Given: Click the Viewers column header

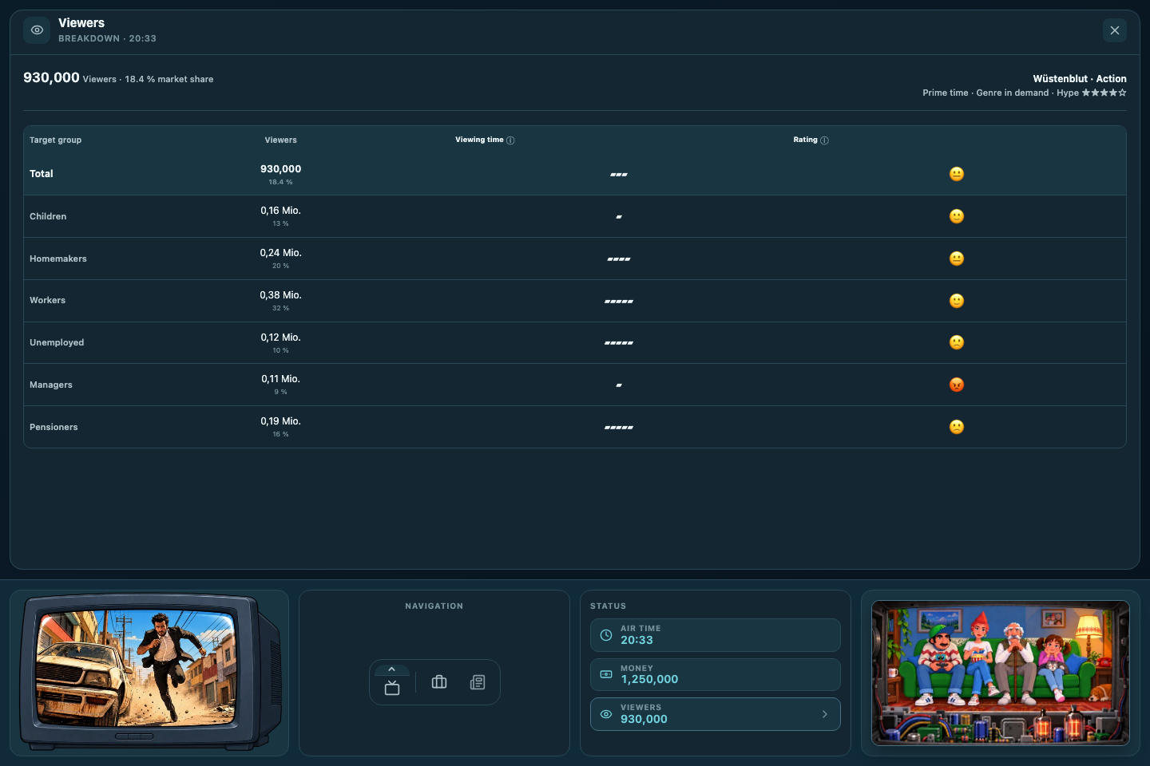Looking at the screenshot, I should click(x=281, y=140).
